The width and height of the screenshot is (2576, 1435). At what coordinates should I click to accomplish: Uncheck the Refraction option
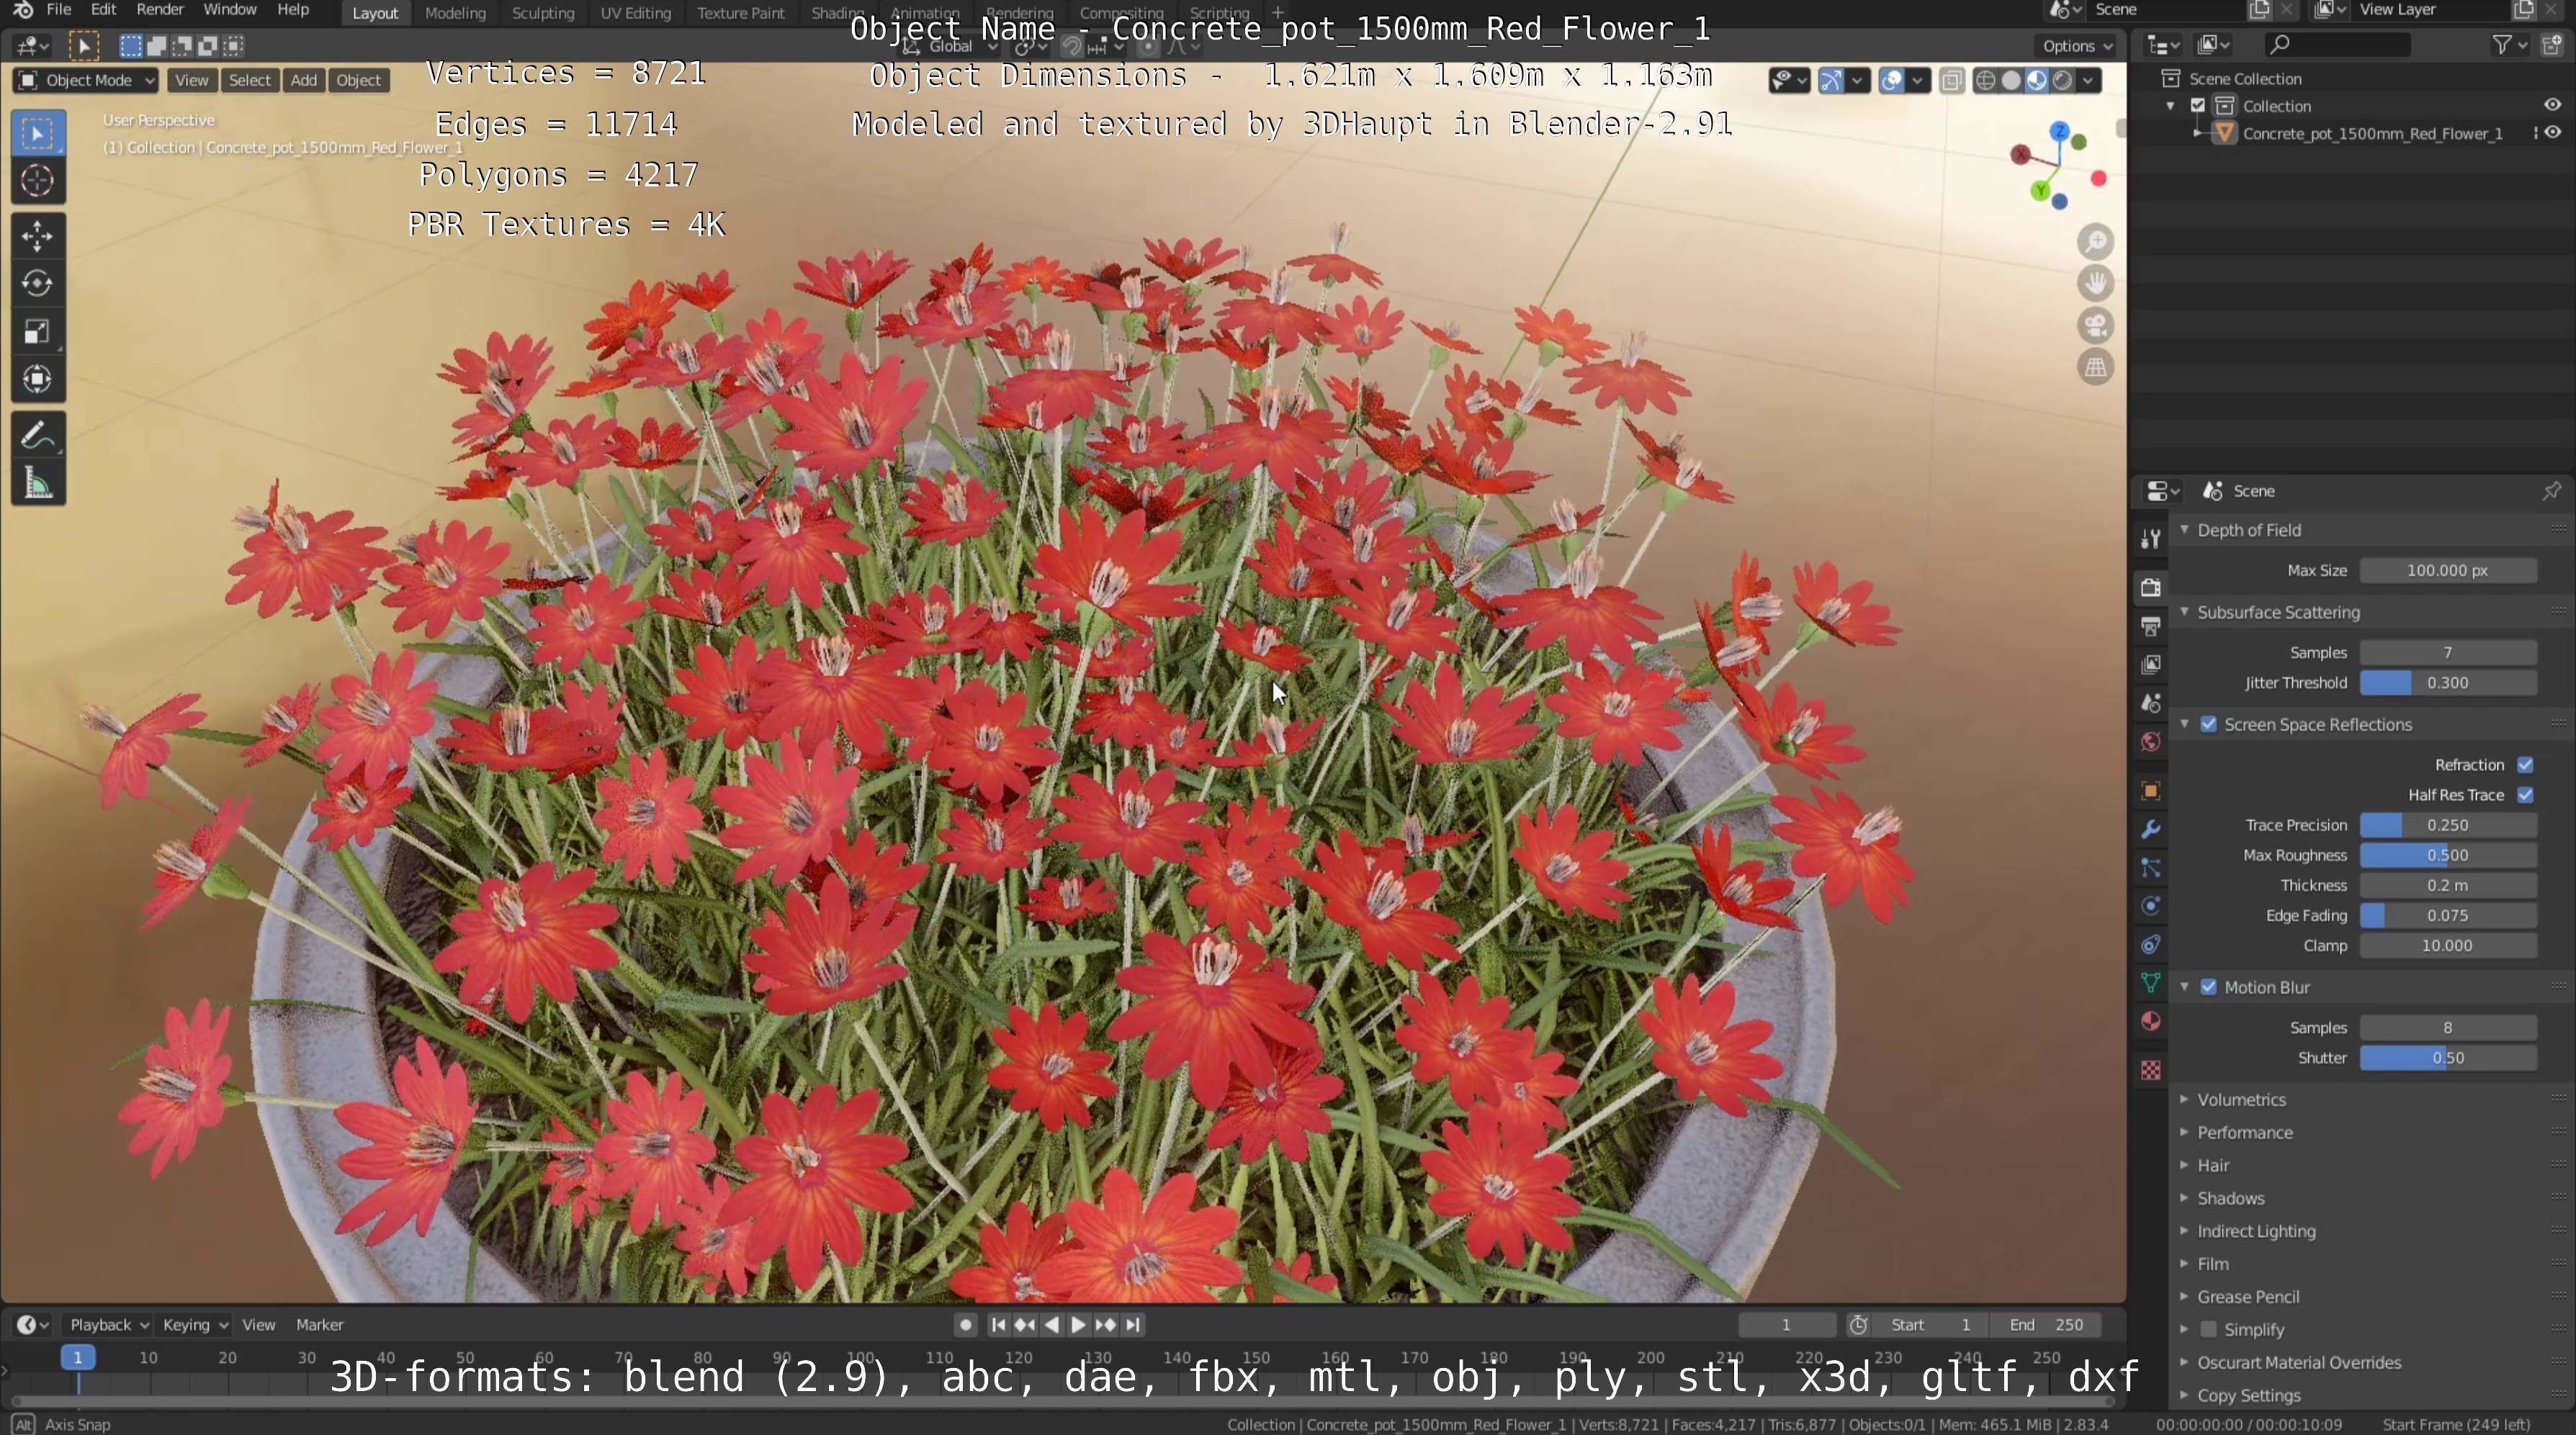[x=2526, y=765]
